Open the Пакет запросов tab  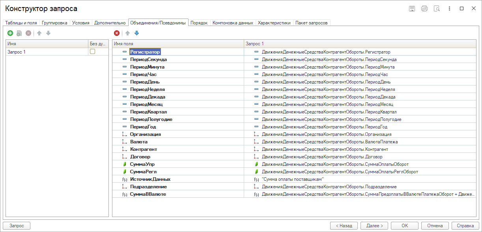point(312,23)
